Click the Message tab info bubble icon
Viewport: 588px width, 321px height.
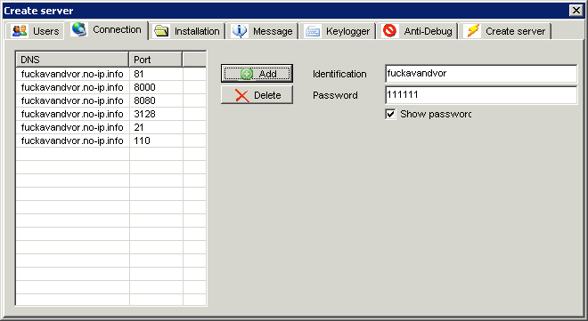pos(240,31)
